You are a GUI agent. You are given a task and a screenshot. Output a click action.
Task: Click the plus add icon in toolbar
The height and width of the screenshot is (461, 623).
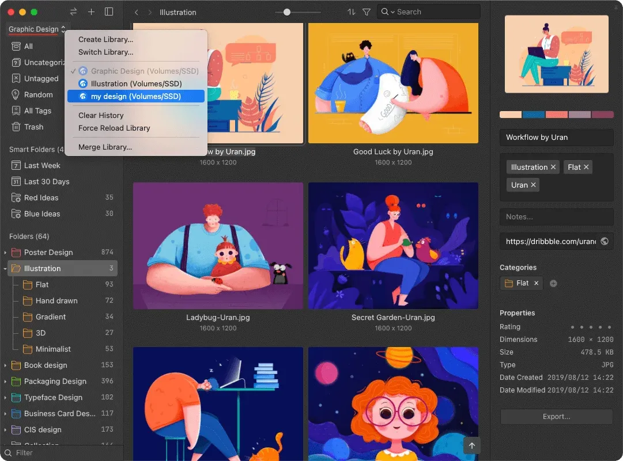click(x=92, y=12)
